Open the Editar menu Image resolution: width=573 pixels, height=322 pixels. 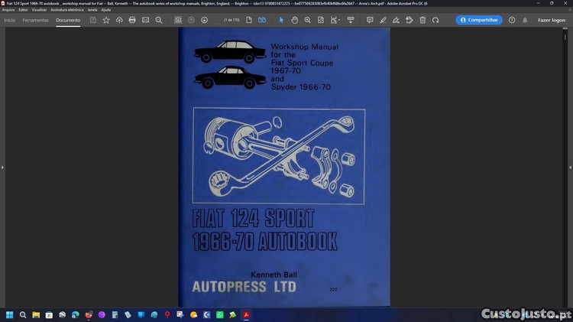(23, 10)
